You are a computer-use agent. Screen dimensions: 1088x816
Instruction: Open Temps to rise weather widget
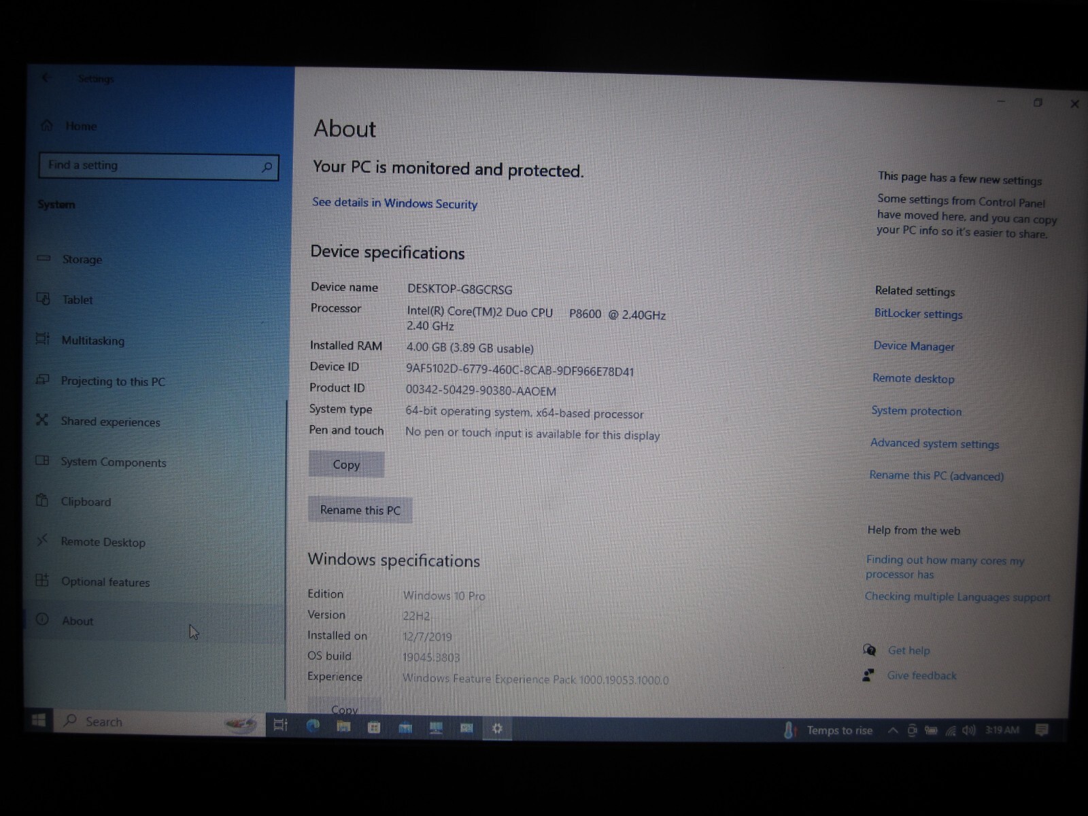coord(828,730)
